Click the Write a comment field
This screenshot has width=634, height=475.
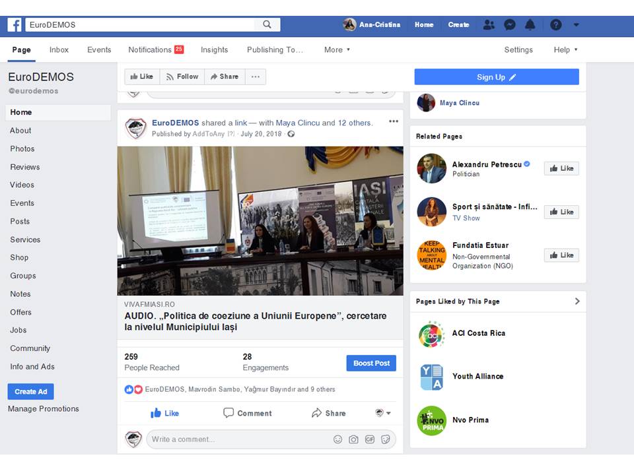pyautogui.click(x=271, y=439)
